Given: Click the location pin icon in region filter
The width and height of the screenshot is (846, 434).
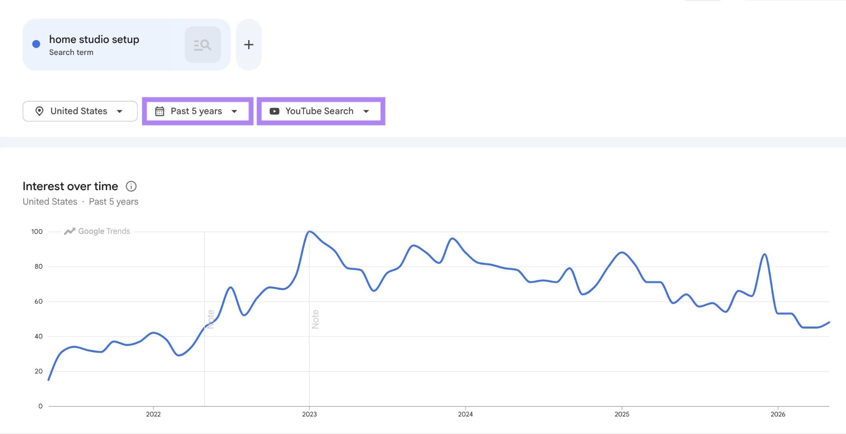Looking at the screenshot, I should pyautogui.click(x=39, y=111).
